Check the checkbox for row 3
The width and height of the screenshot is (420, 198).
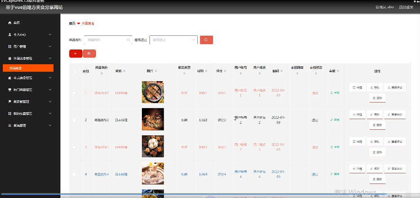74,147
